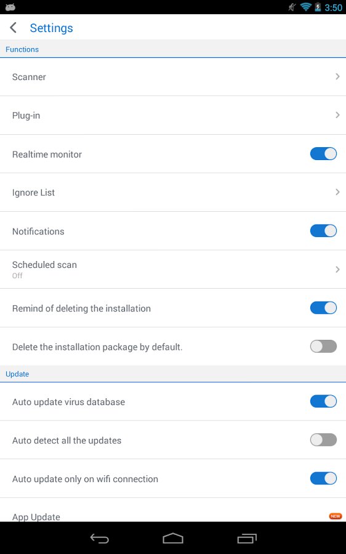Tap the battery icon in status bar
The image size is (346, 554).
coord(318,7)
